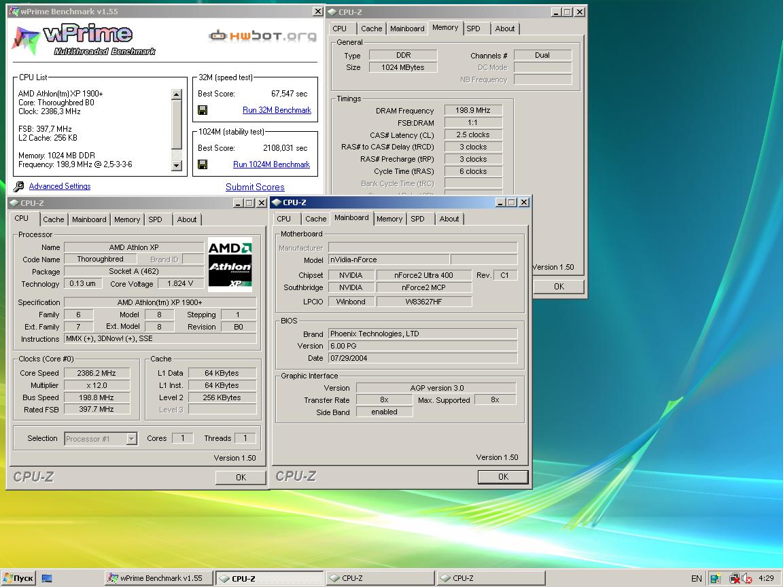
Task: Select CPU tab in CPU-Z Mainboard window
Action: (x=283, y=219)
